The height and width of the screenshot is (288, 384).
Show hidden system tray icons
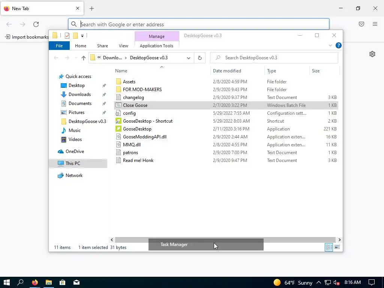click(319, 282)
